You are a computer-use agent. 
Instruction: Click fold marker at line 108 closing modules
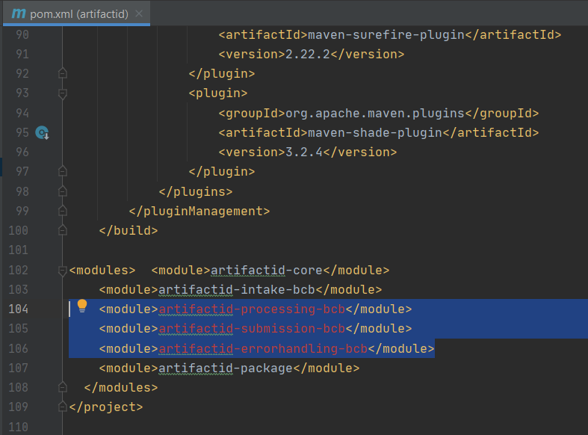click(x=63, y=387)
